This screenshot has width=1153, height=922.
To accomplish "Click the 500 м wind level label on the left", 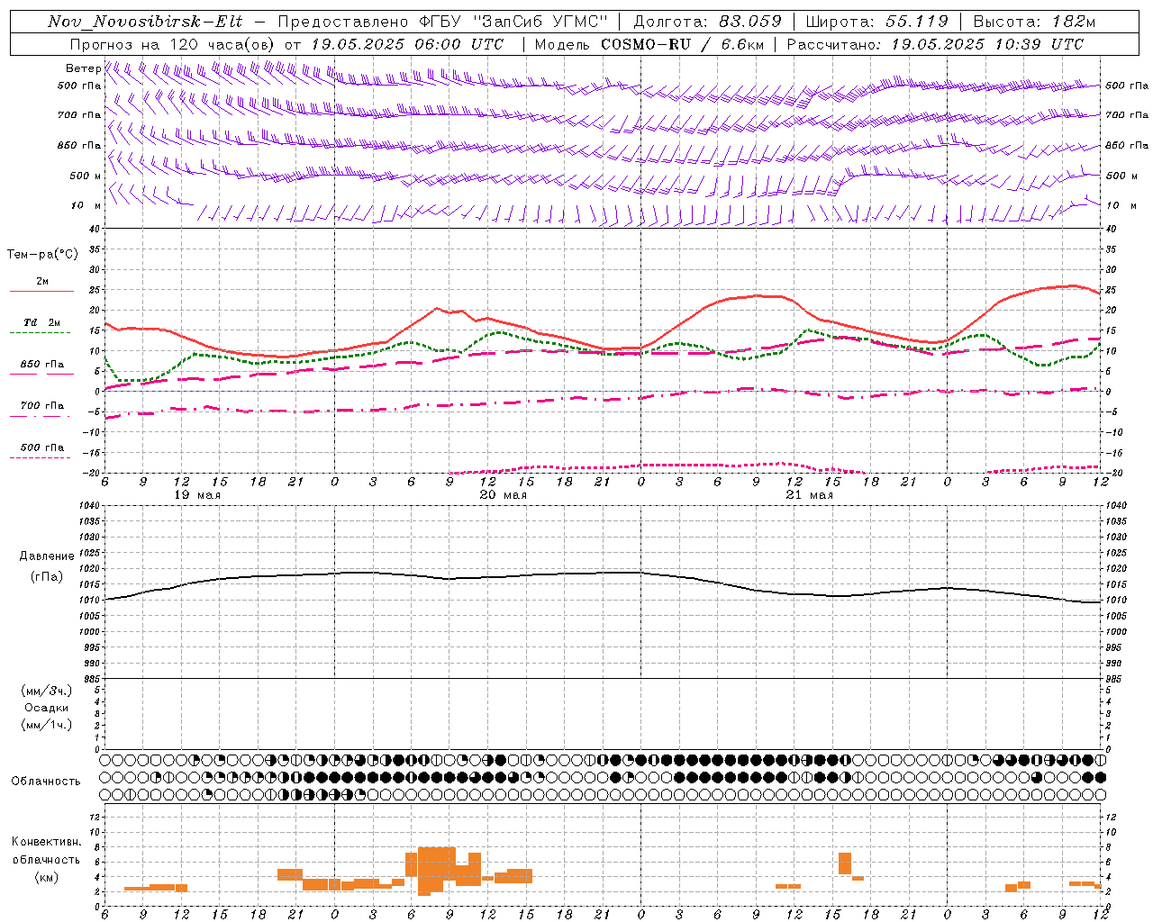I will [85, 176].
